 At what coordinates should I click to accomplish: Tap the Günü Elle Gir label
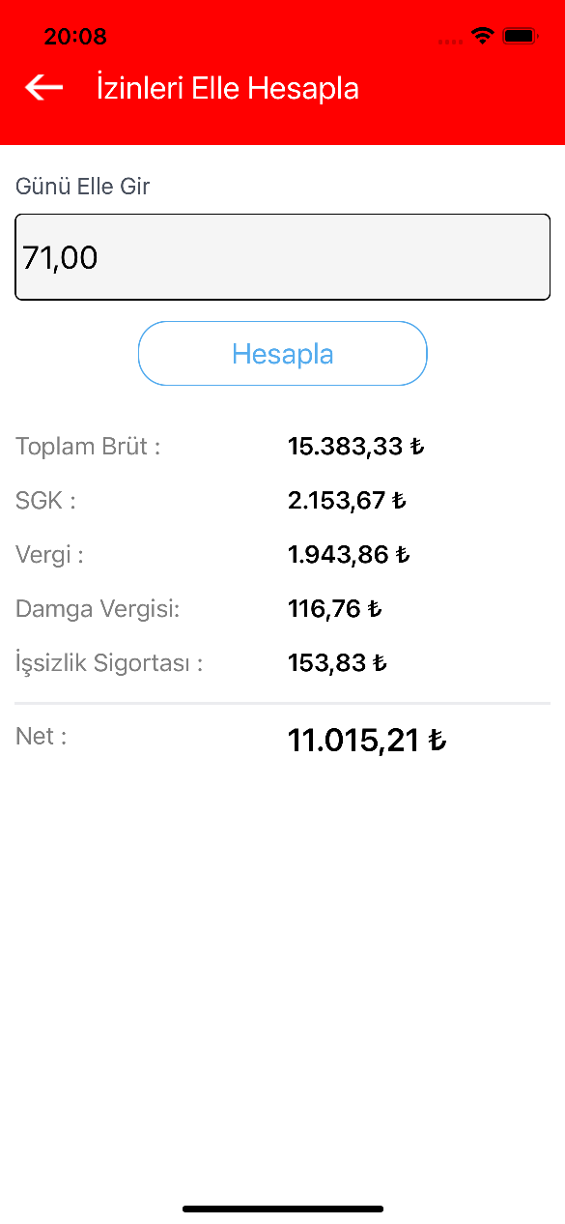83,187
